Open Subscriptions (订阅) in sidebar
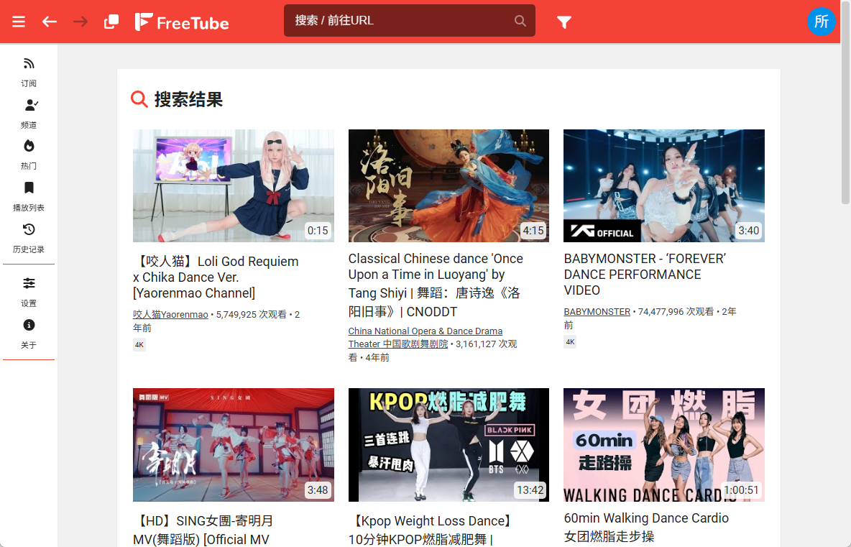851x547 pixels. click(x=29, y=72)
